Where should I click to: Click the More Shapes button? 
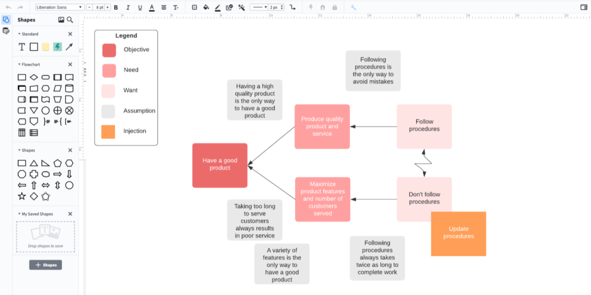46,265
